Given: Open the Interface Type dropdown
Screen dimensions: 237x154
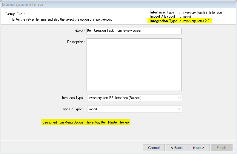Looking at the screenshot, I should tap(135, 98).
